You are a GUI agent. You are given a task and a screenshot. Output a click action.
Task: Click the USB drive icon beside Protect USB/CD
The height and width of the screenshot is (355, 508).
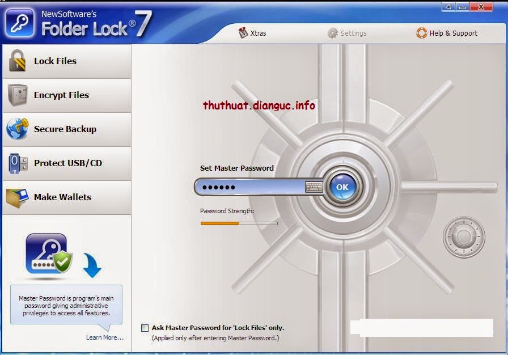[x=18, y=163]
